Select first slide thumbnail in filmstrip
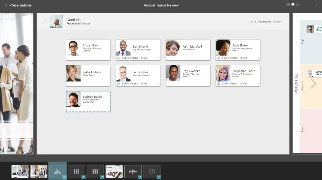The height and width of the screenshot is (180, 322). tap(20, 171)
